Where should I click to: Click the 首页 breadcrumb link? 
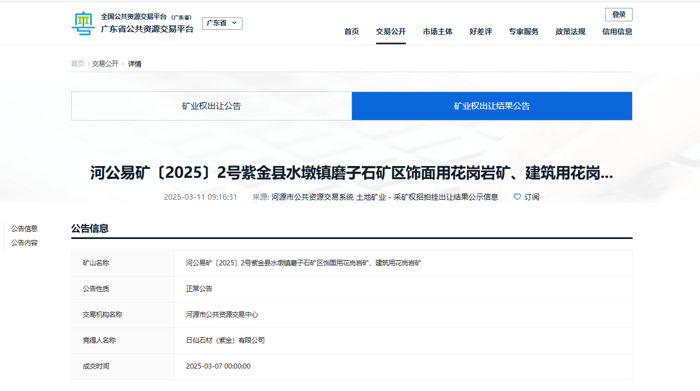(77, 64)
